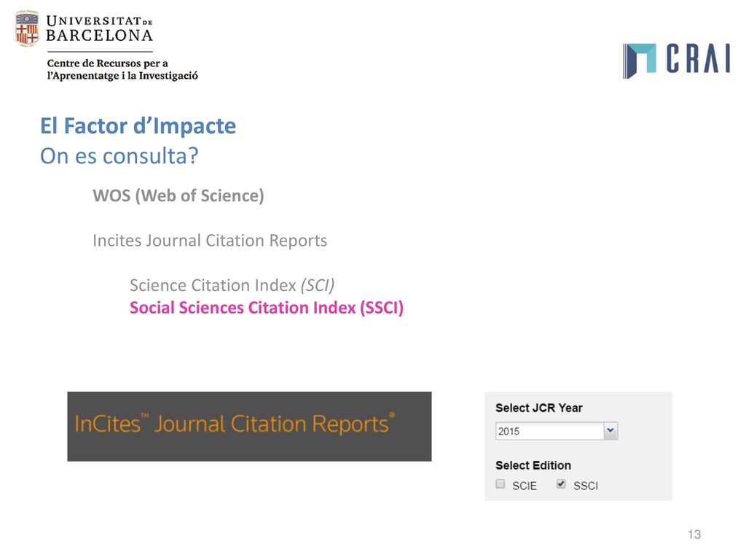The height and width of the screenshot is (560, 746).
Task: Click 'Science Citation Index (SCI)' line
Action: coord(232,285)
